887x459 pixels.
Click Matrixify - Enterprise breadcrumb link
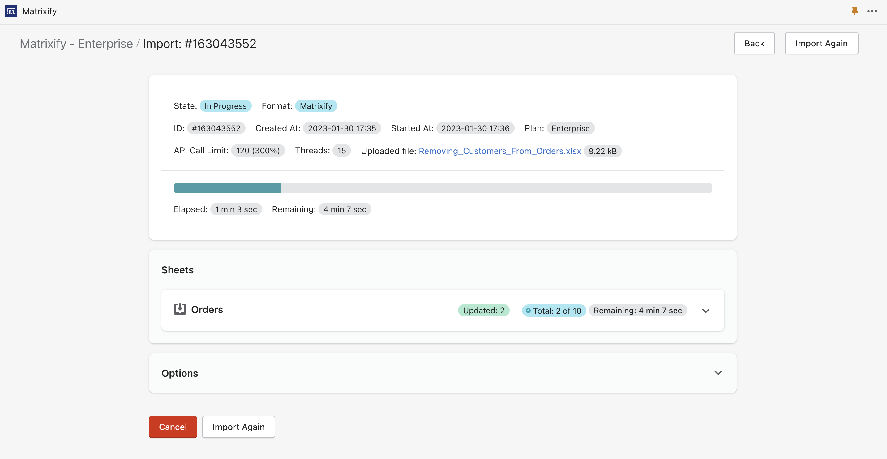(76, 44)
